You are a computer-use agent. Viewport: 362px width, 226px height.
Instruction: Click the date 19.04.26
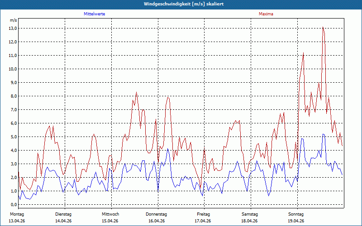pos(296,221)
